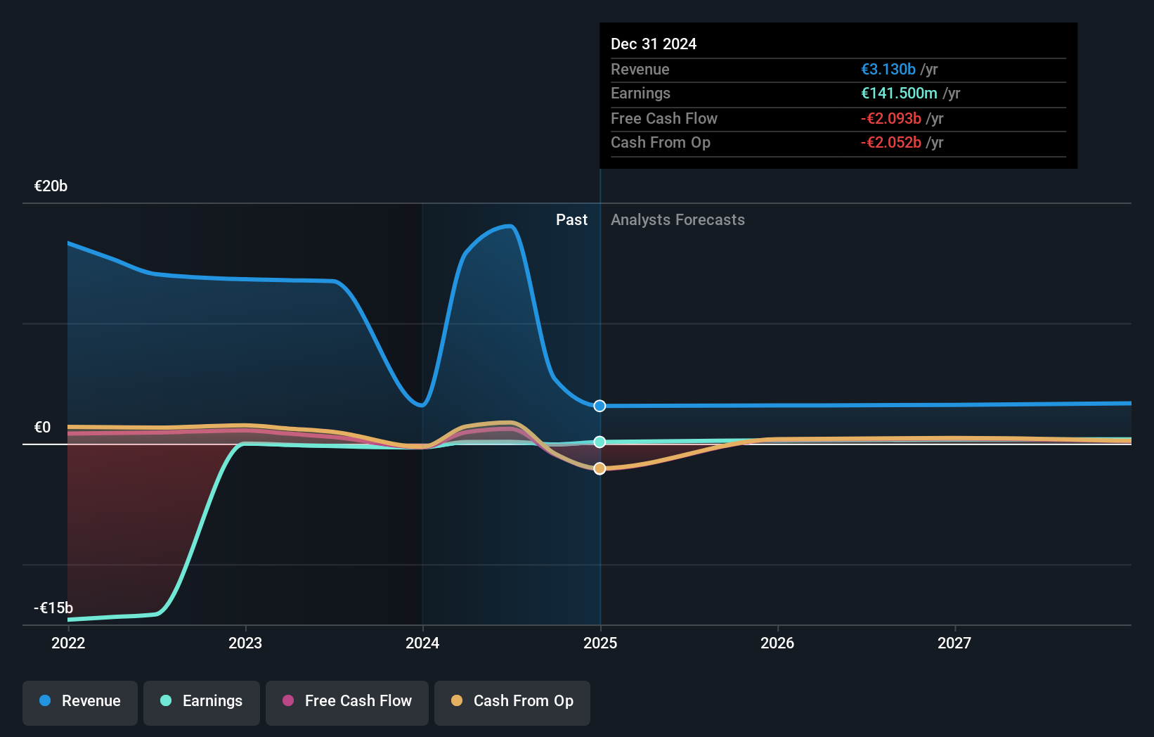Click the Earnings row label in tooltip
The width and height of the screenshot is (1154, 737).
point(640,93)
